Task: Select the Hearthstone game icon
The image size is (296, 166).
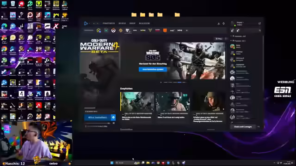Action: tap(121, 30)
